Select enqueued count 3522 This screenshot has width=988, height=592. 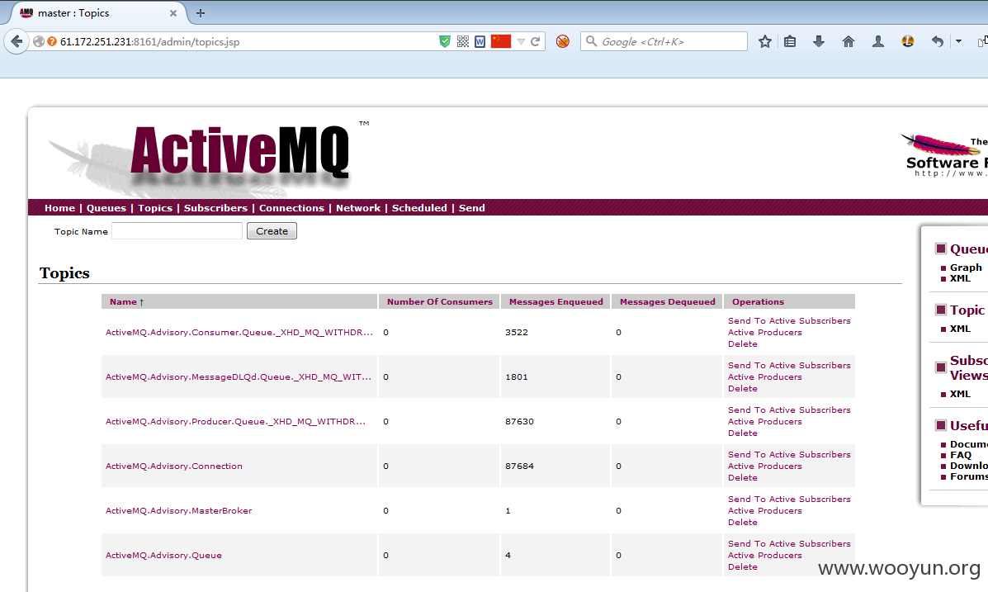516,332
